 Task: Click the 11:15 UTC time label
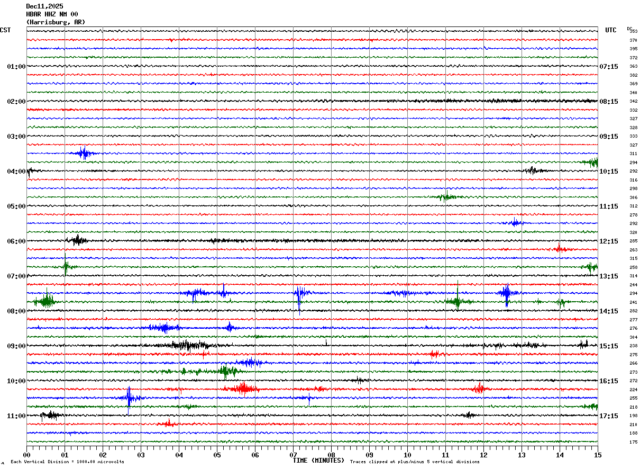coord(608,206)
